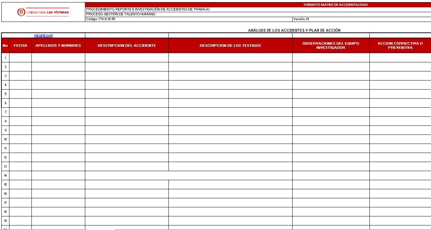The width and height of the screenshot is (431, 230).
Task: Click the FECHA cell in row 1
Action: tap(20, 58)
